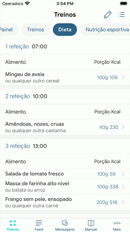This screenshot has height=232, width=130.
Task: Tap the Mais three-dots icon
Action: click(x=117, y=223)
